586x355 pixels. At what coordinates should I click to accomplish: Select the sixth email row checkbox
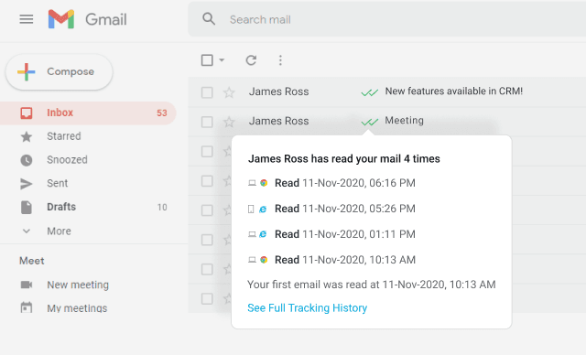[207, 240]
